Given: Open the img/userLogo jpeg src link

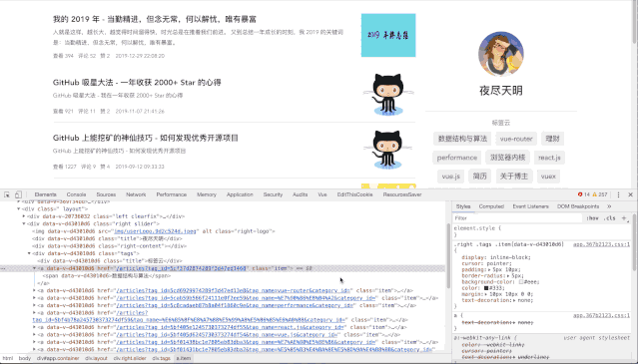Looking at the screenshot, I should coord(156,231).
